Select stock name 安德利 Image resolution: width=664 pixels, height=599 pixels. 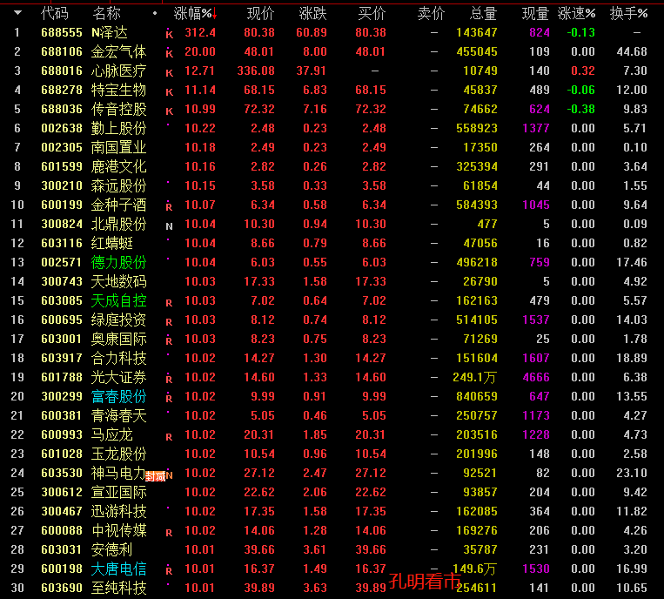click(112, 549)
